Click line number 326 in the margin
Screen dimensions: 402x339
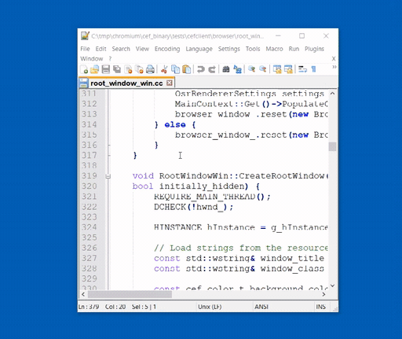[x=90, y=248]
